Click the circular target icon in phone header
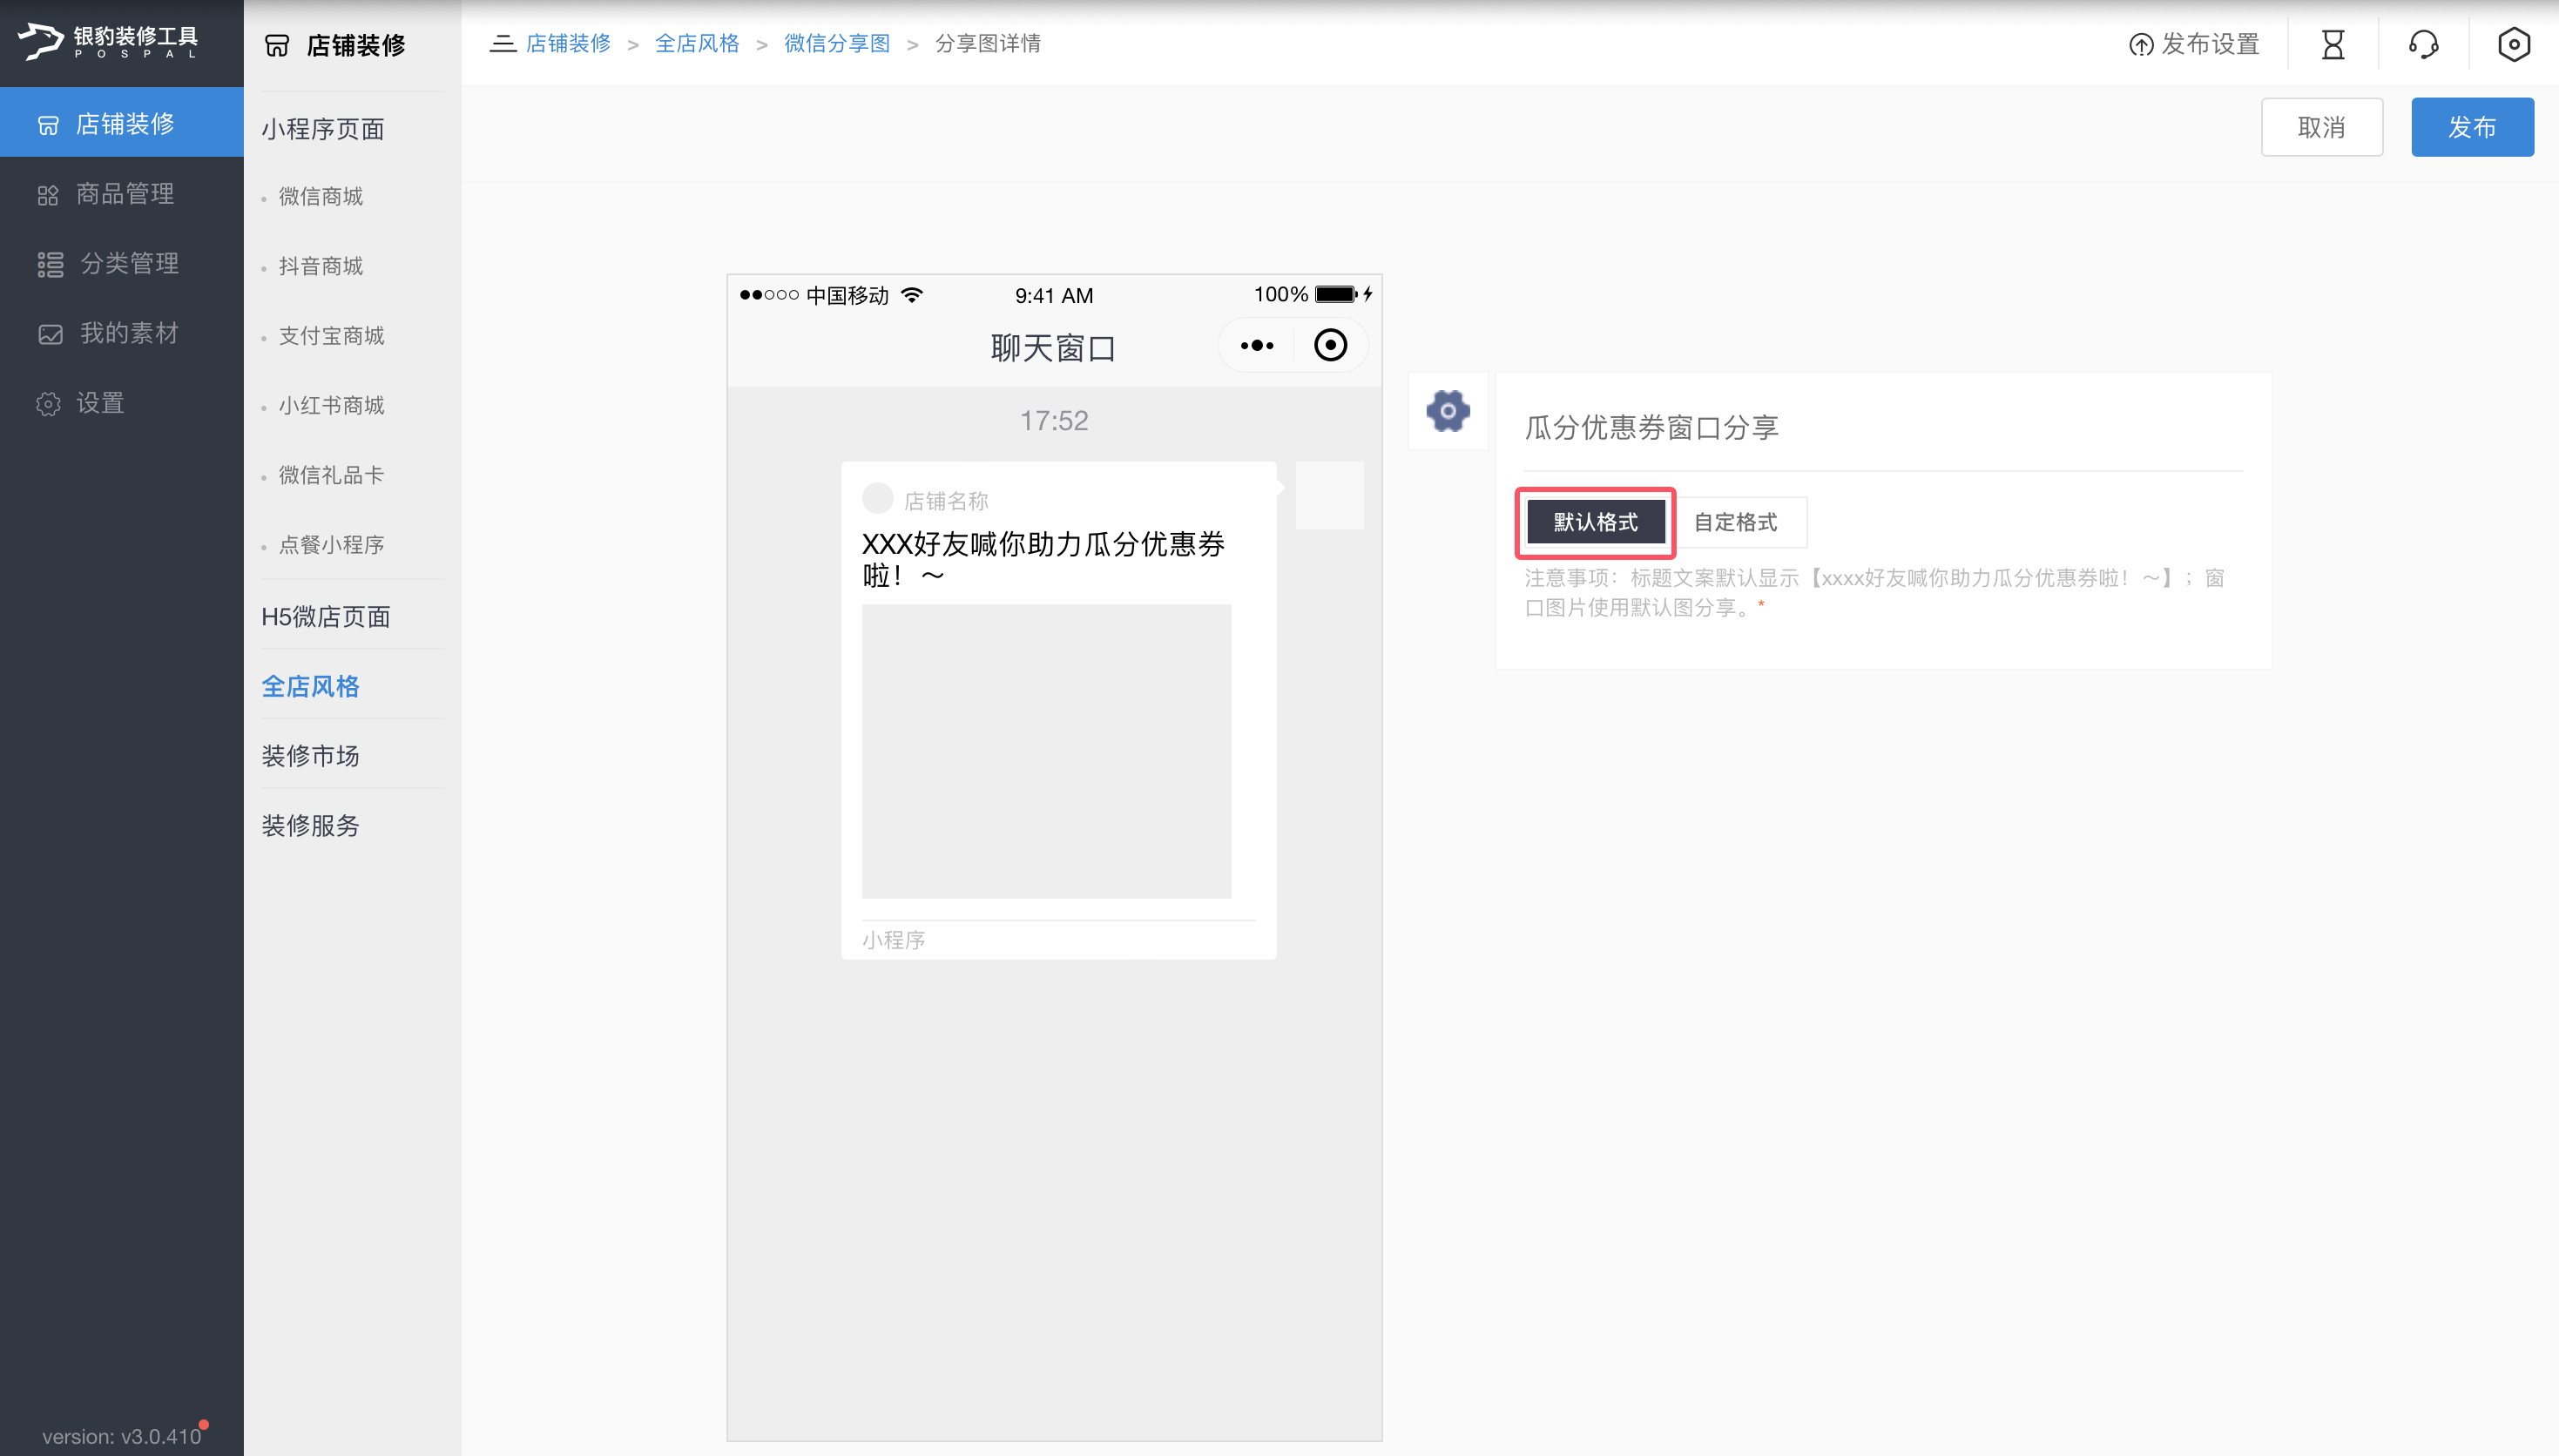 coord(1330,346)
